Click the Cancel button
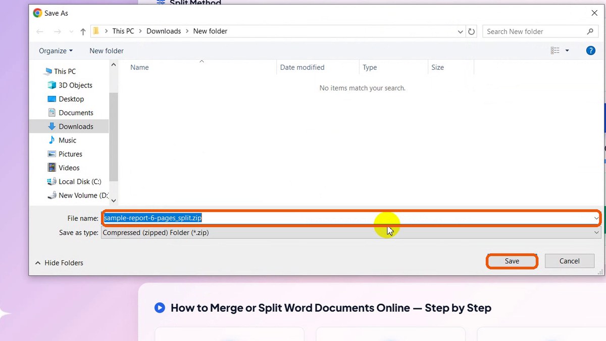Screen dimensions: 606x341 pyautogui.click(x=570, y=261)
